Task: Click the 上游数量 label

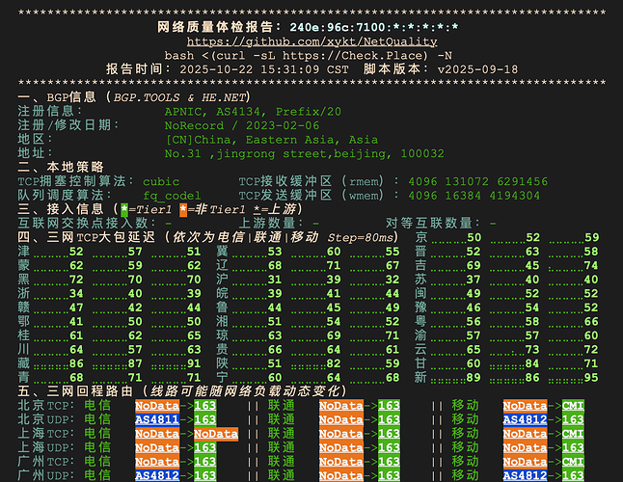Action: 270,223
